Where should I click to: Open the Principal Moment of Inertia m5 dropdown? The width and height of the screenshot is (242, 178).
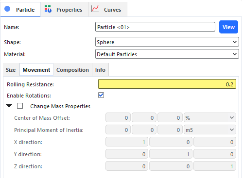click(210, 129)
